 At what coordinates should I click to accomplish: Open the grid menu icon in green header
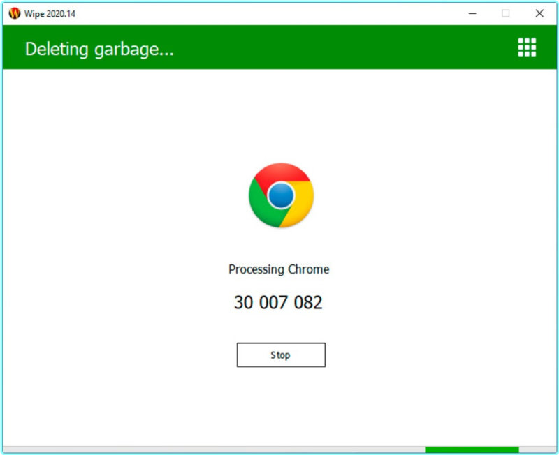coord(527,47)
